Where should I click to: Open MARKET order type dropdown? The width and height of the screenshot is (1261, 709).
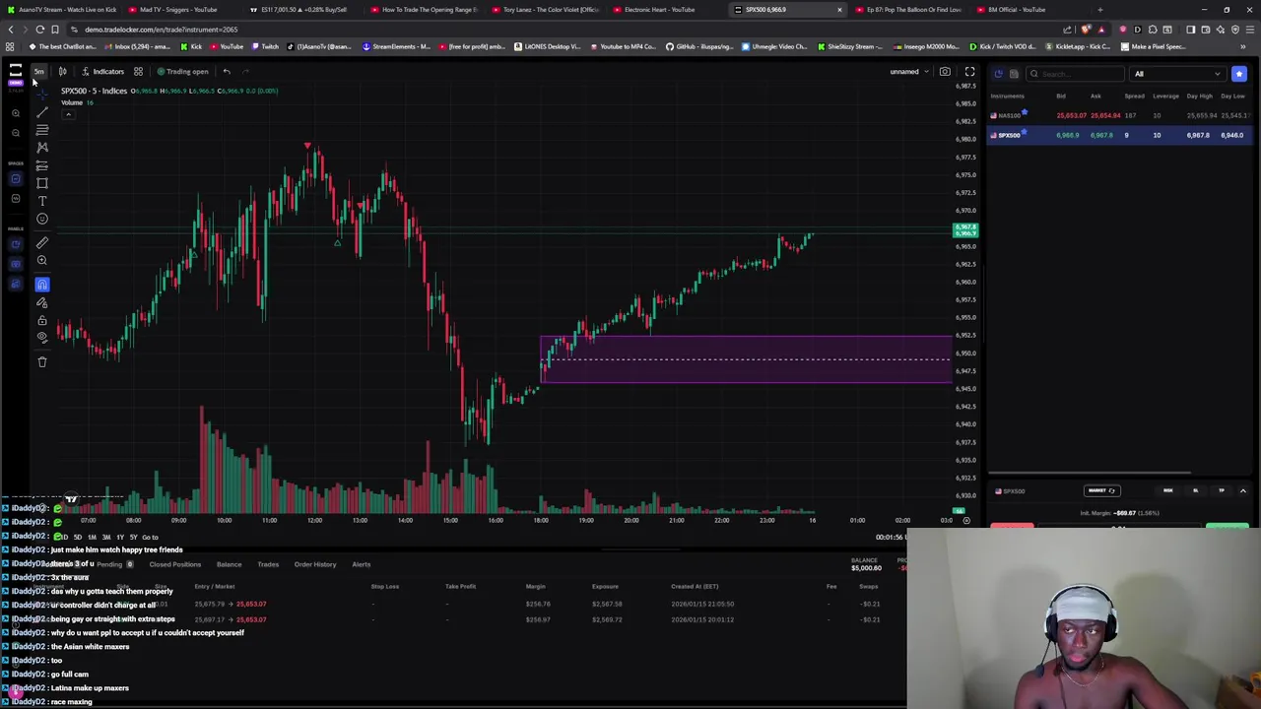click(x=1101, y=490)
